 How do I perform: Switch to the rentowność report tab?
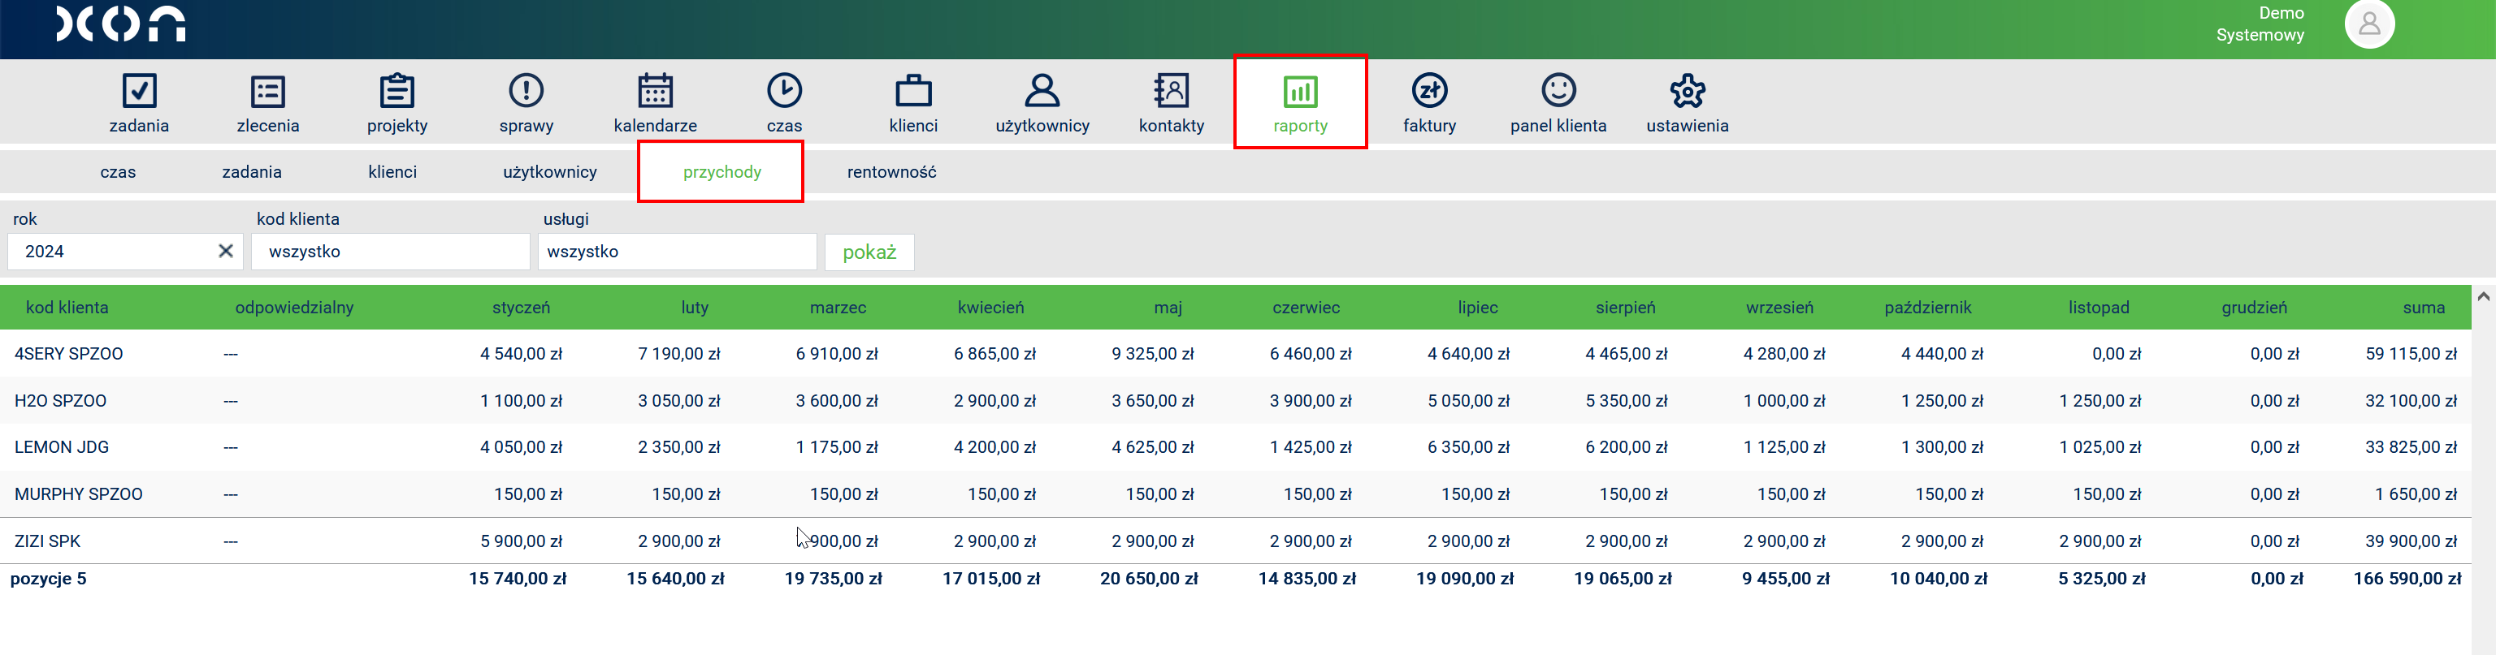891,172
